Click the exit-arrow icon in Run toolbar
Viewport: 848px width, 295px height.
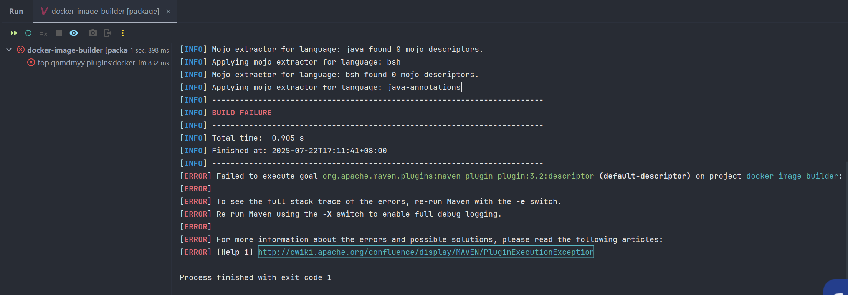[x=108, y=33]
